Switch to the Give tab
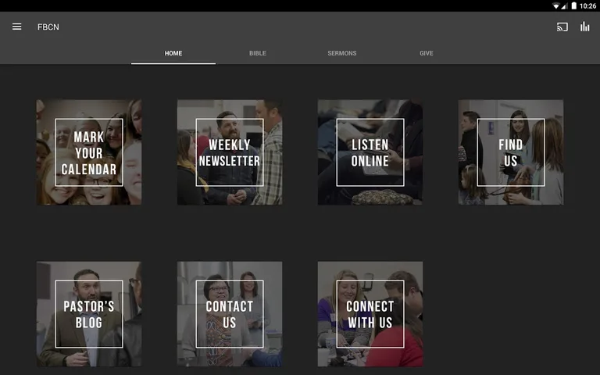Image resolution: width=600 pixels, height=375 pixels. 427,53
